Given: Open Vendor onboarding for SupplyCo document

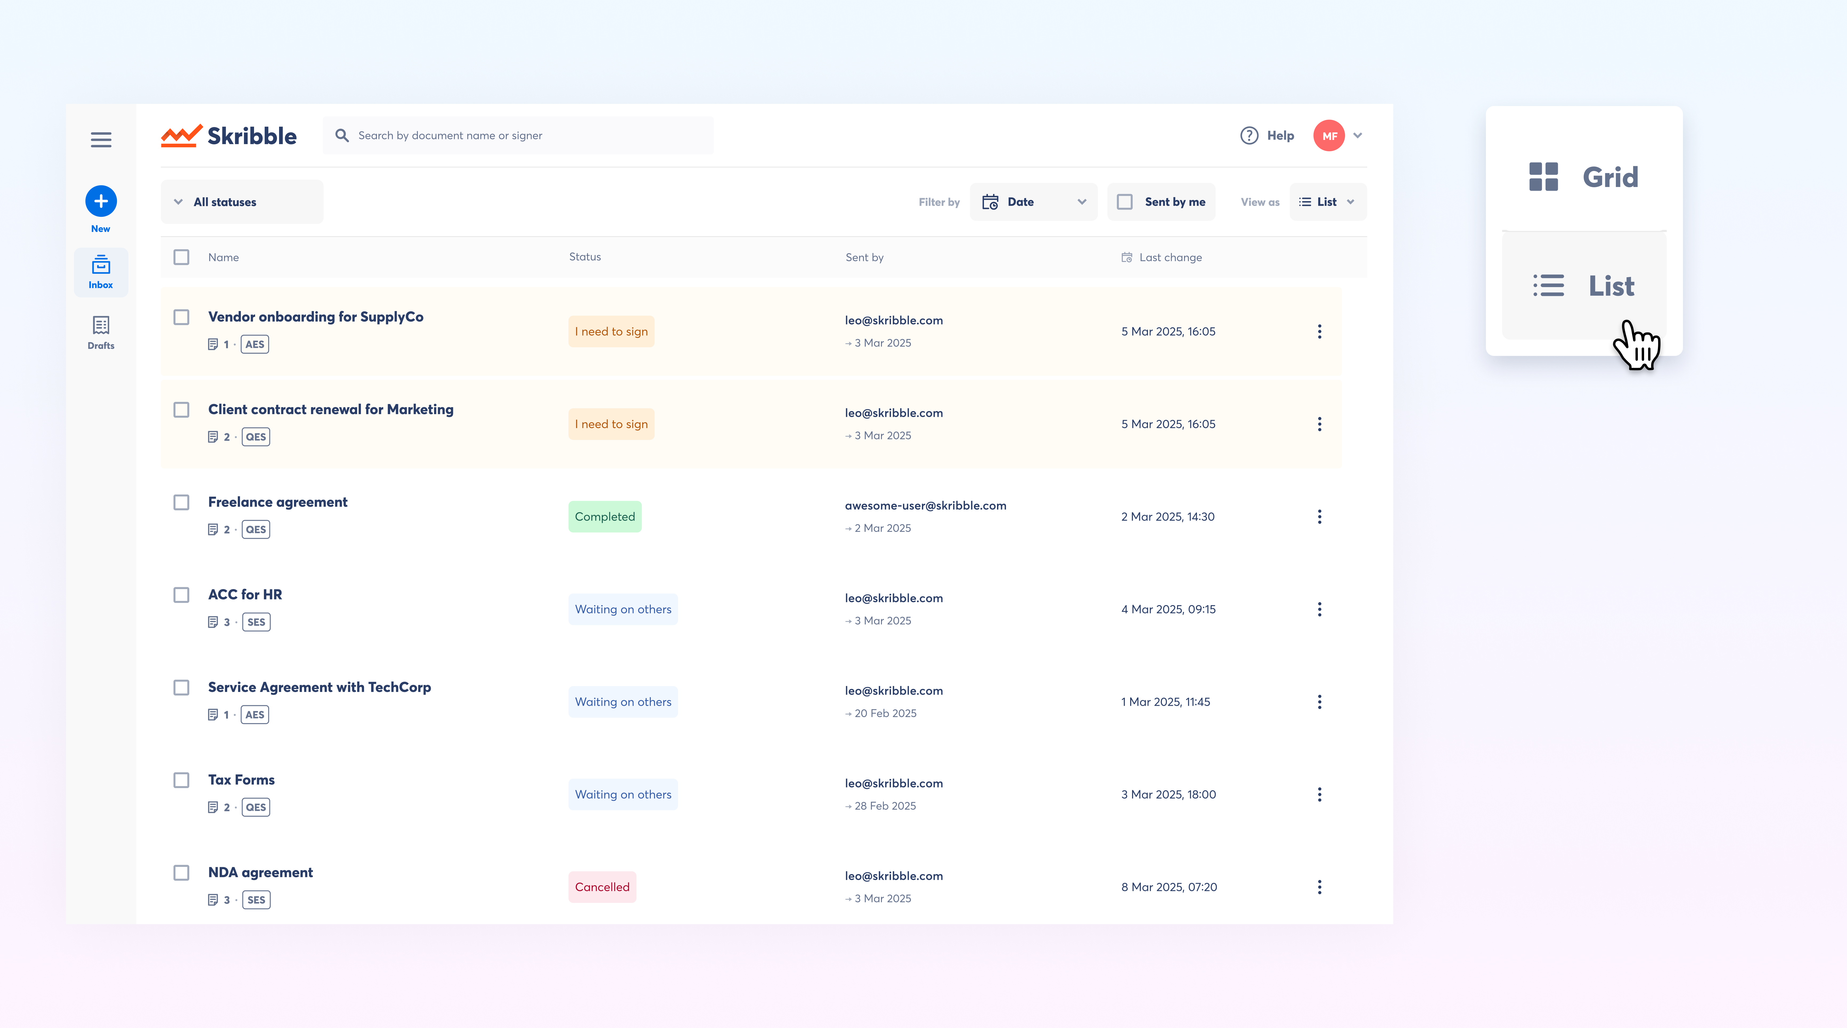Looking at the screenshot, I should pos(316,317).
